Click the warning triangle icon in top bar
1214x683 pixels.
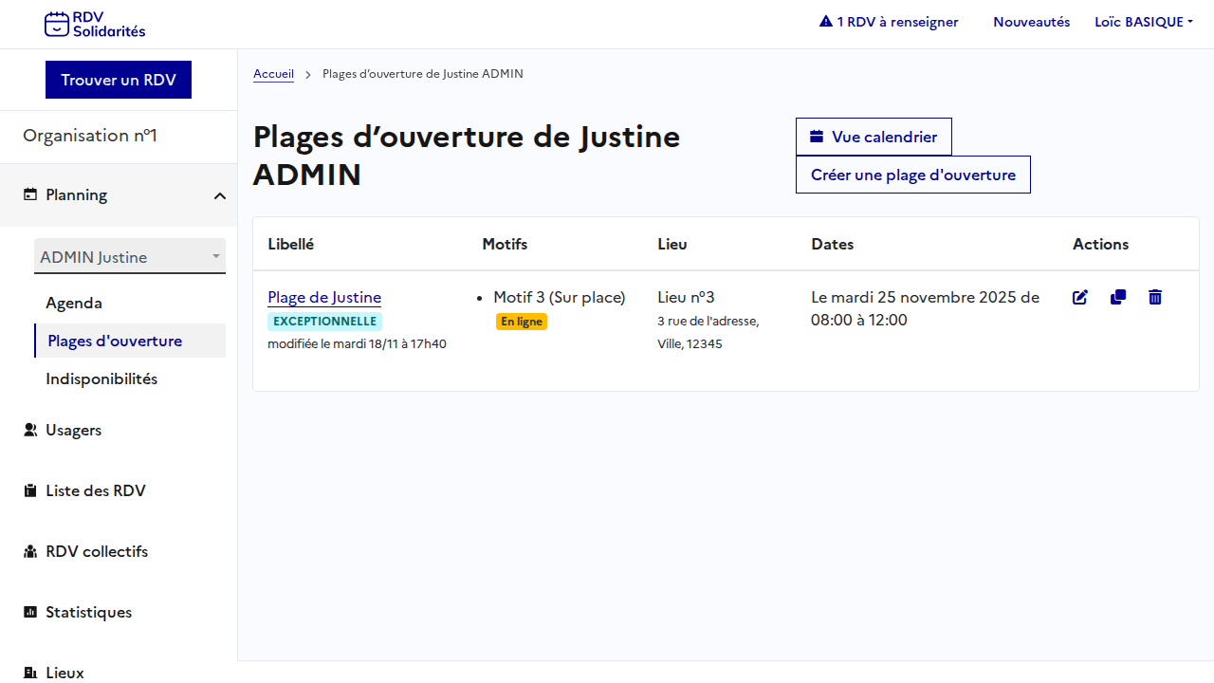tap(825, 22)
